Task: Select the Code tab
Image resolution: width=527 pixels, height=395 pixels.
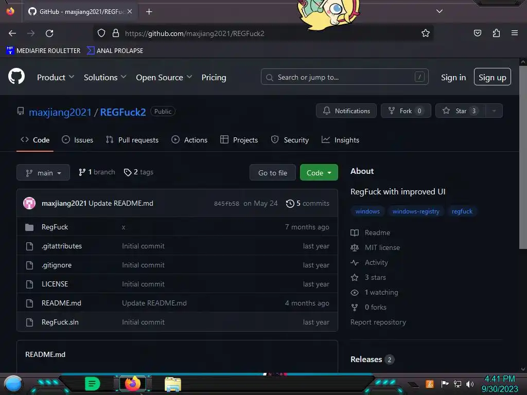Action: [35, 140]
